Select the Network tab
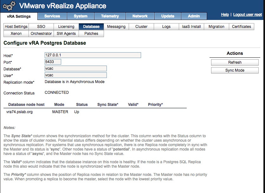265x193 pixels. click(140, 16)
